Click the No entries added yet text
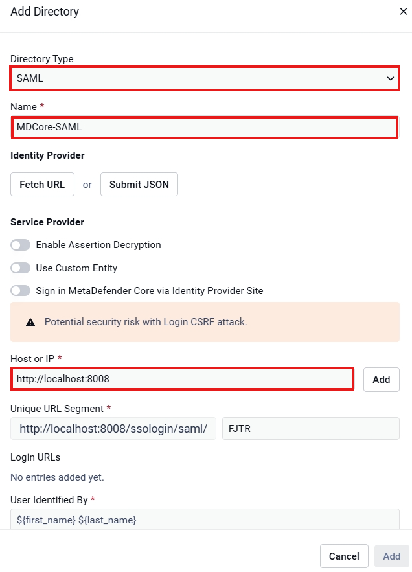This screenshot has width=412, height=572. (57, 477)
